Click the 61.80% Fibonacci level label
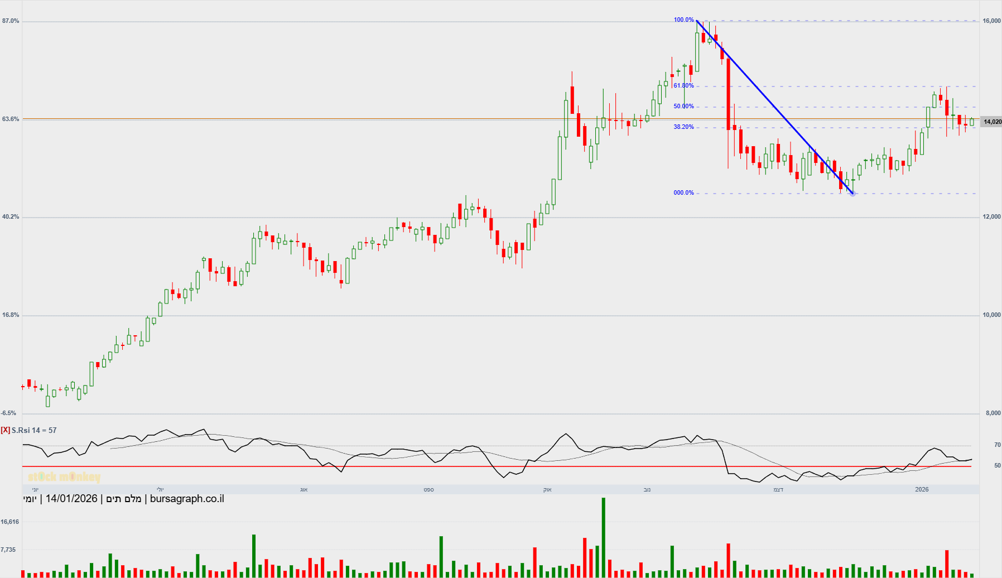The image size is (1002, 578). click(684, 86)
